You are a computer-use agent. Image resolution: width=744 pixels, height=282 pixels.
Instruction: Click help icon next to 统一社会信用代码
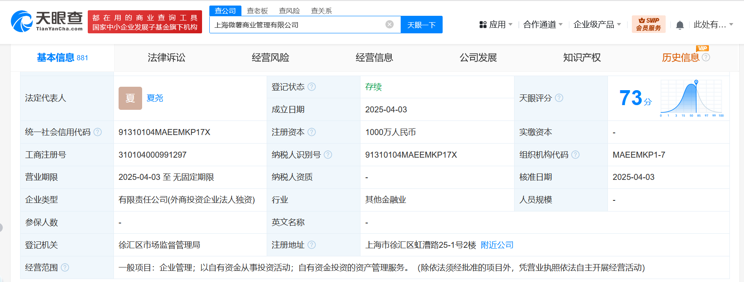(x=98, y=132)
